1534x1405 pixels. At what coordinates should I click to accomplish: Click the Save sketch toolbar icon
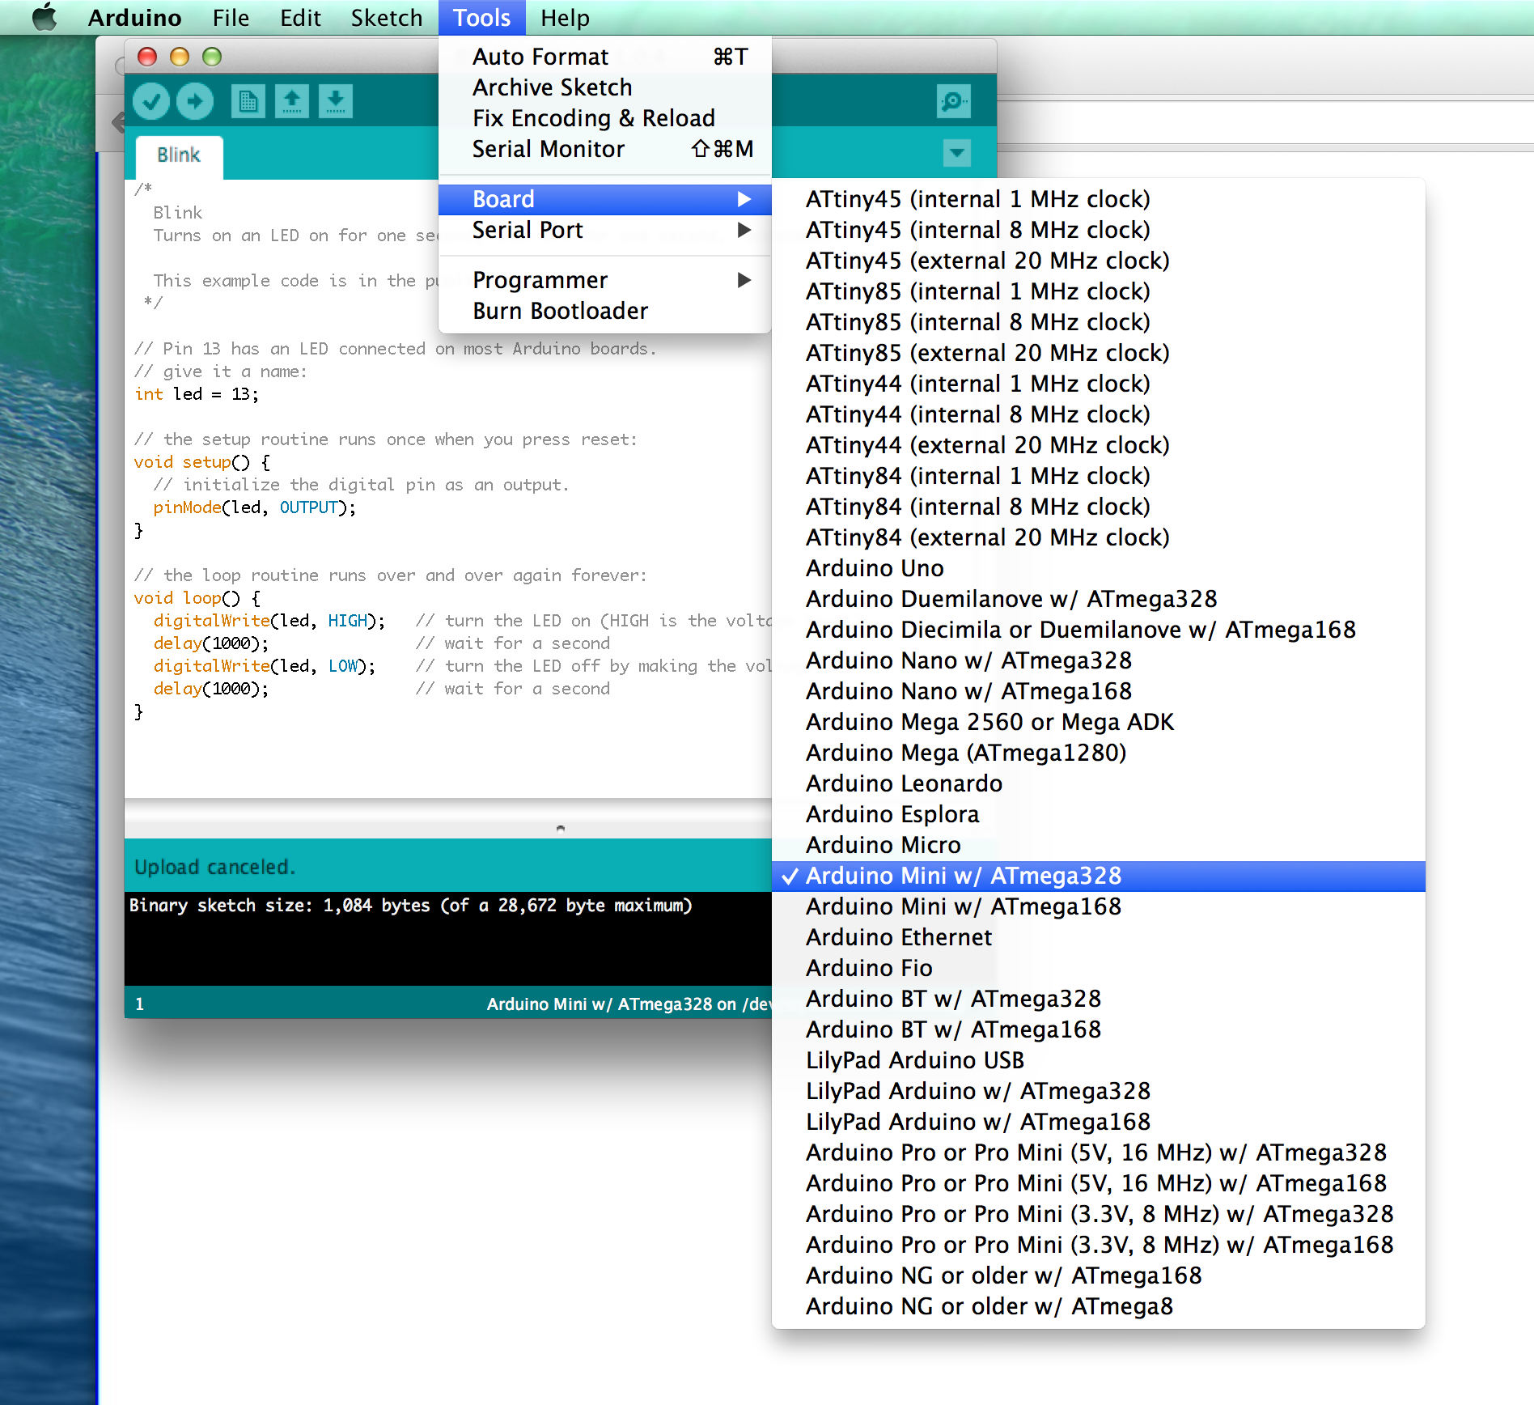336,100
